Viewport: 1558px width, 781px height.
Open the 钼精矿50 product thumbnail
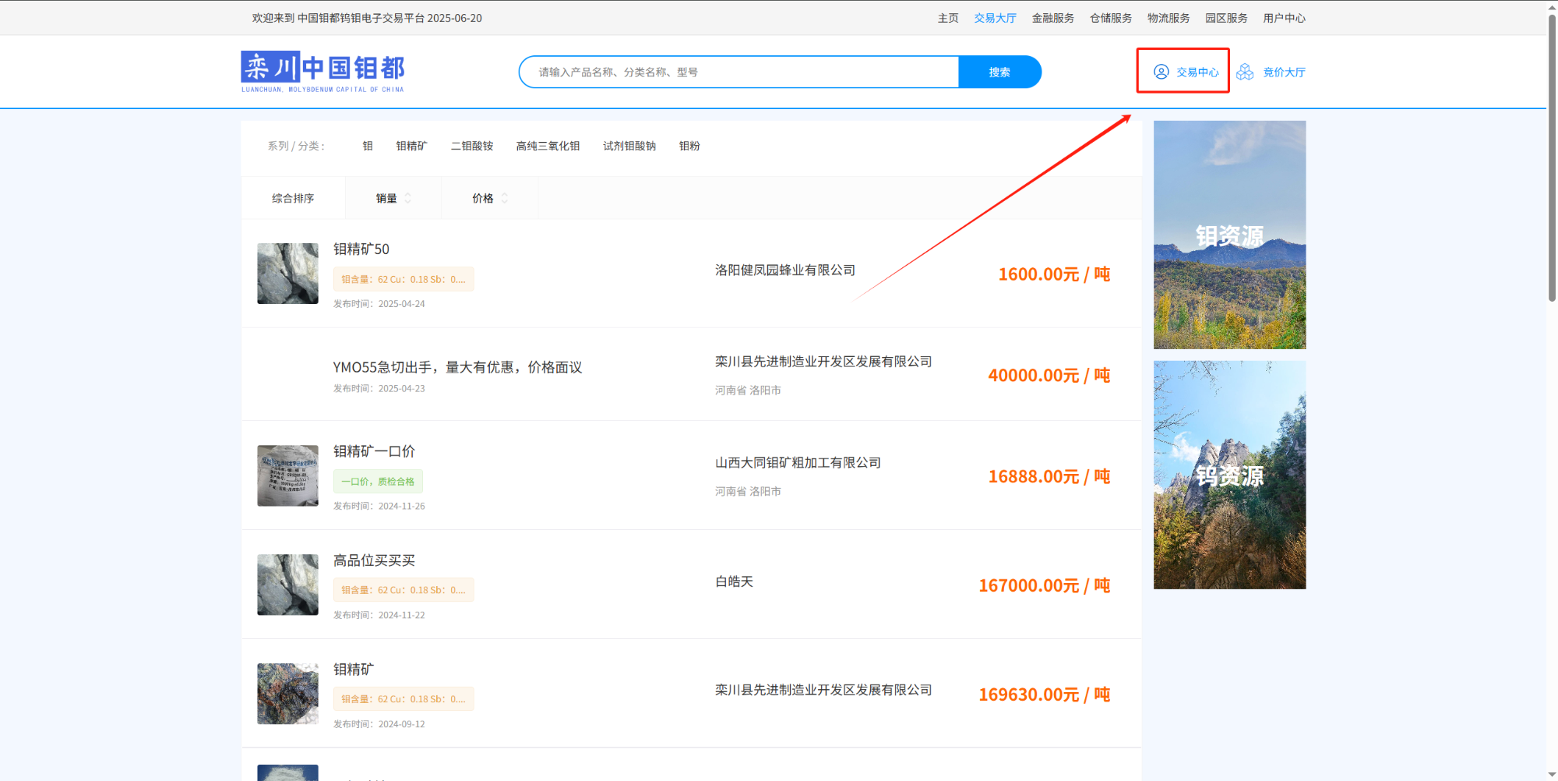[287, 274]
